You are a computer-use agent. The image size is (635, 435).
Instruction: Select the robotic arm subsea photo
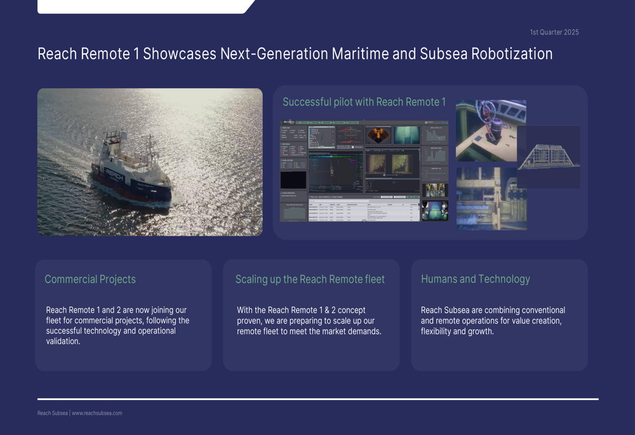[x=491, y=131]
